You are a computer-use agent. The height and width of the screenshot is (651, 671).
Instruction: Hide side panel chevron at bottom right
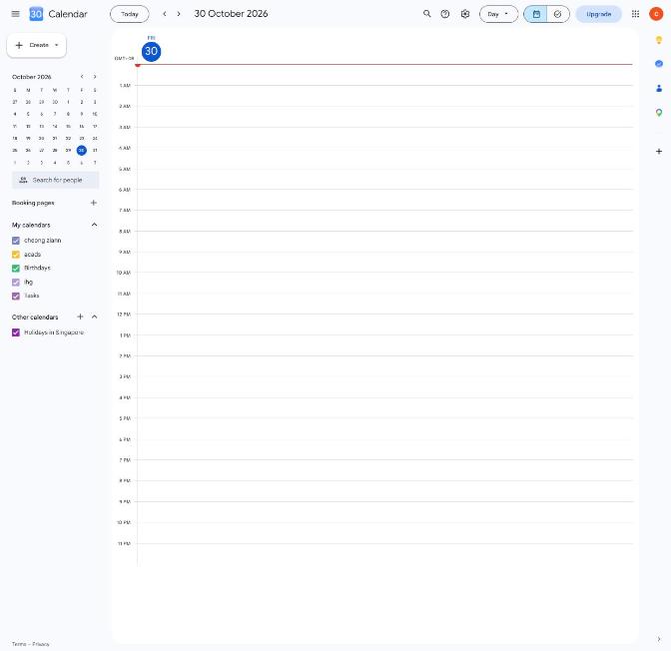[659, 639]
